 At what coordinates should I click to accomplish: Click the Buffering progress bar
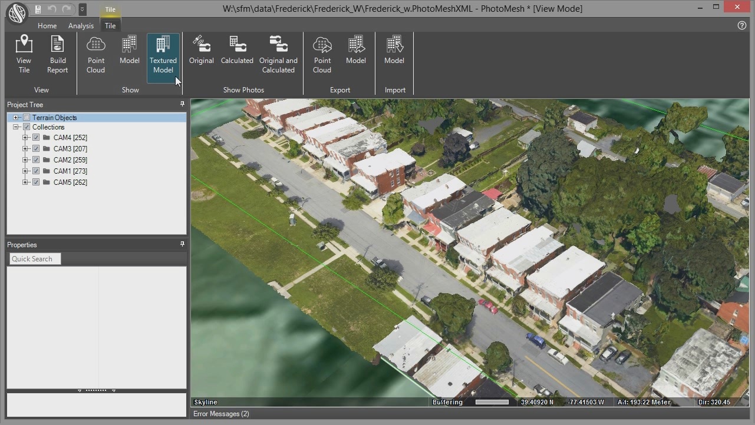(x=490, y=402)
